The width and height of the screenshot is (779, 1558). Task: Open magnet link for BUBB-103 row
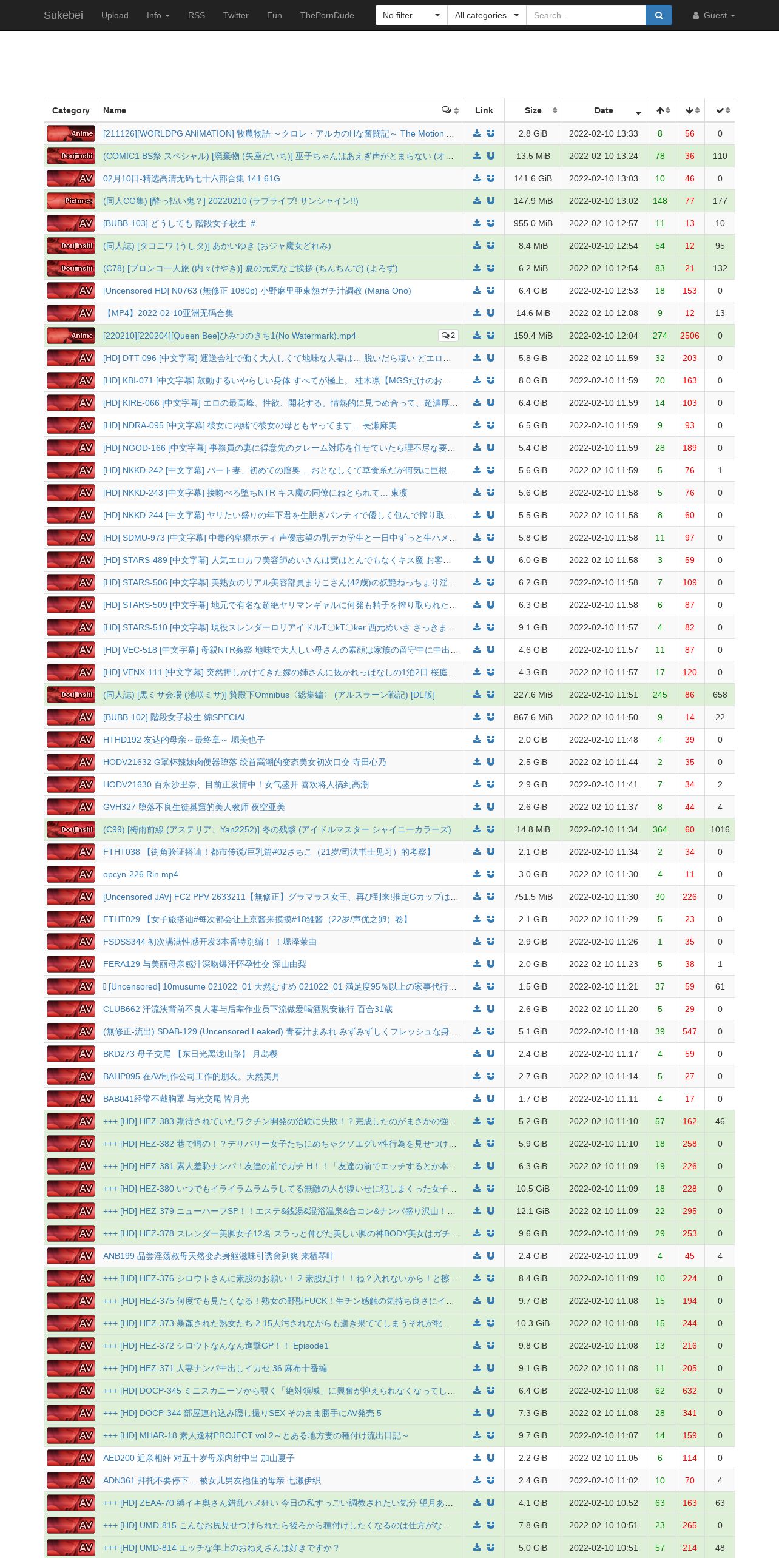click(x=491, y=223)
